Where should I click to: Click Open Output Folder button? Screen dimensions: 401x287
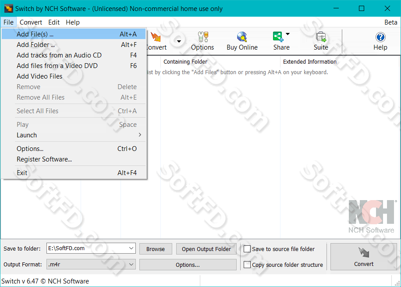206,249
